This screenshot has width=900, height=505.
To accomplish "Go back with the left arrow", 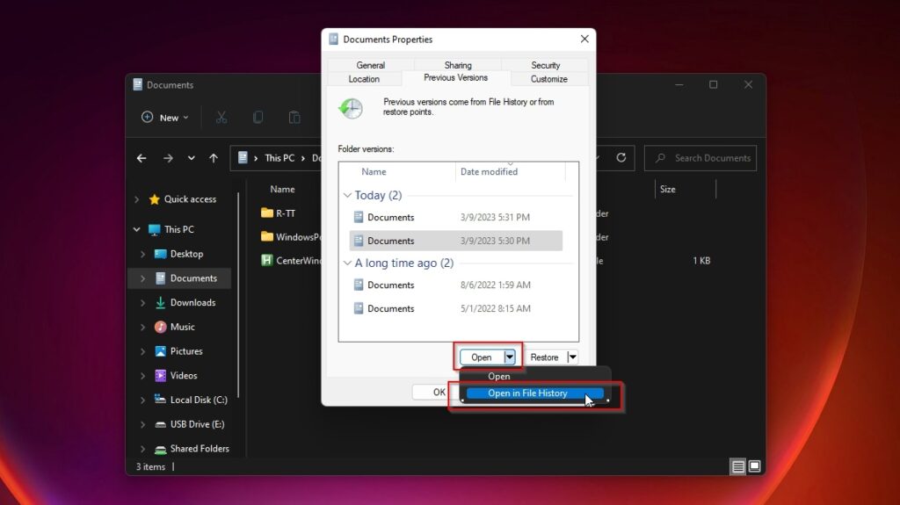I will point(142,158).
